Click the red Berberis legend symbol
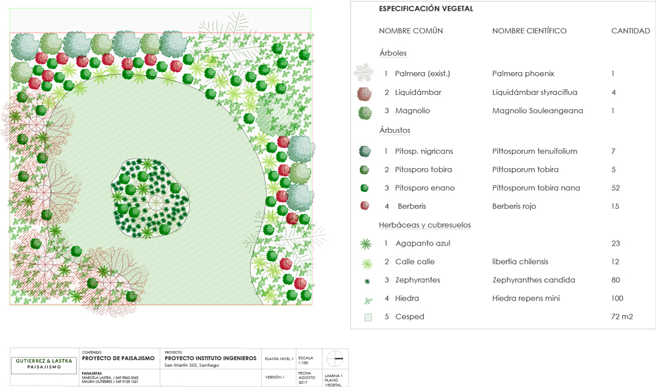The width and height of the screenshot is (656, 387). pos(365,206)
